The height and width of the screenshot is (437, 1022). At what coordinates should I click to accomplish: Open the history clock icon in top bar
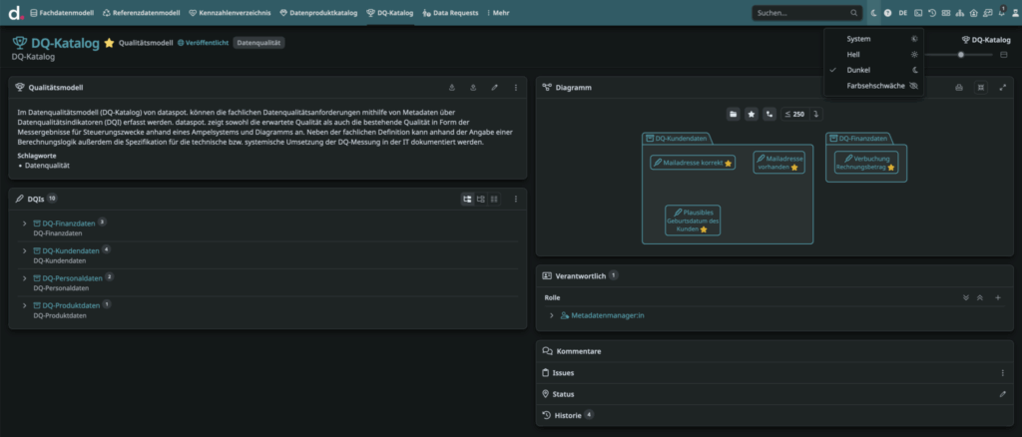(x=932, y=12)
